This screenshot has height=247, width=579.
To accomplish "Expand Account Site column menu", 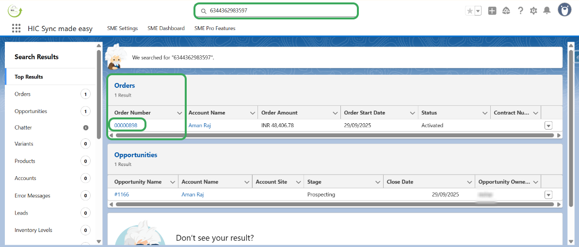I will click(298, 182).
